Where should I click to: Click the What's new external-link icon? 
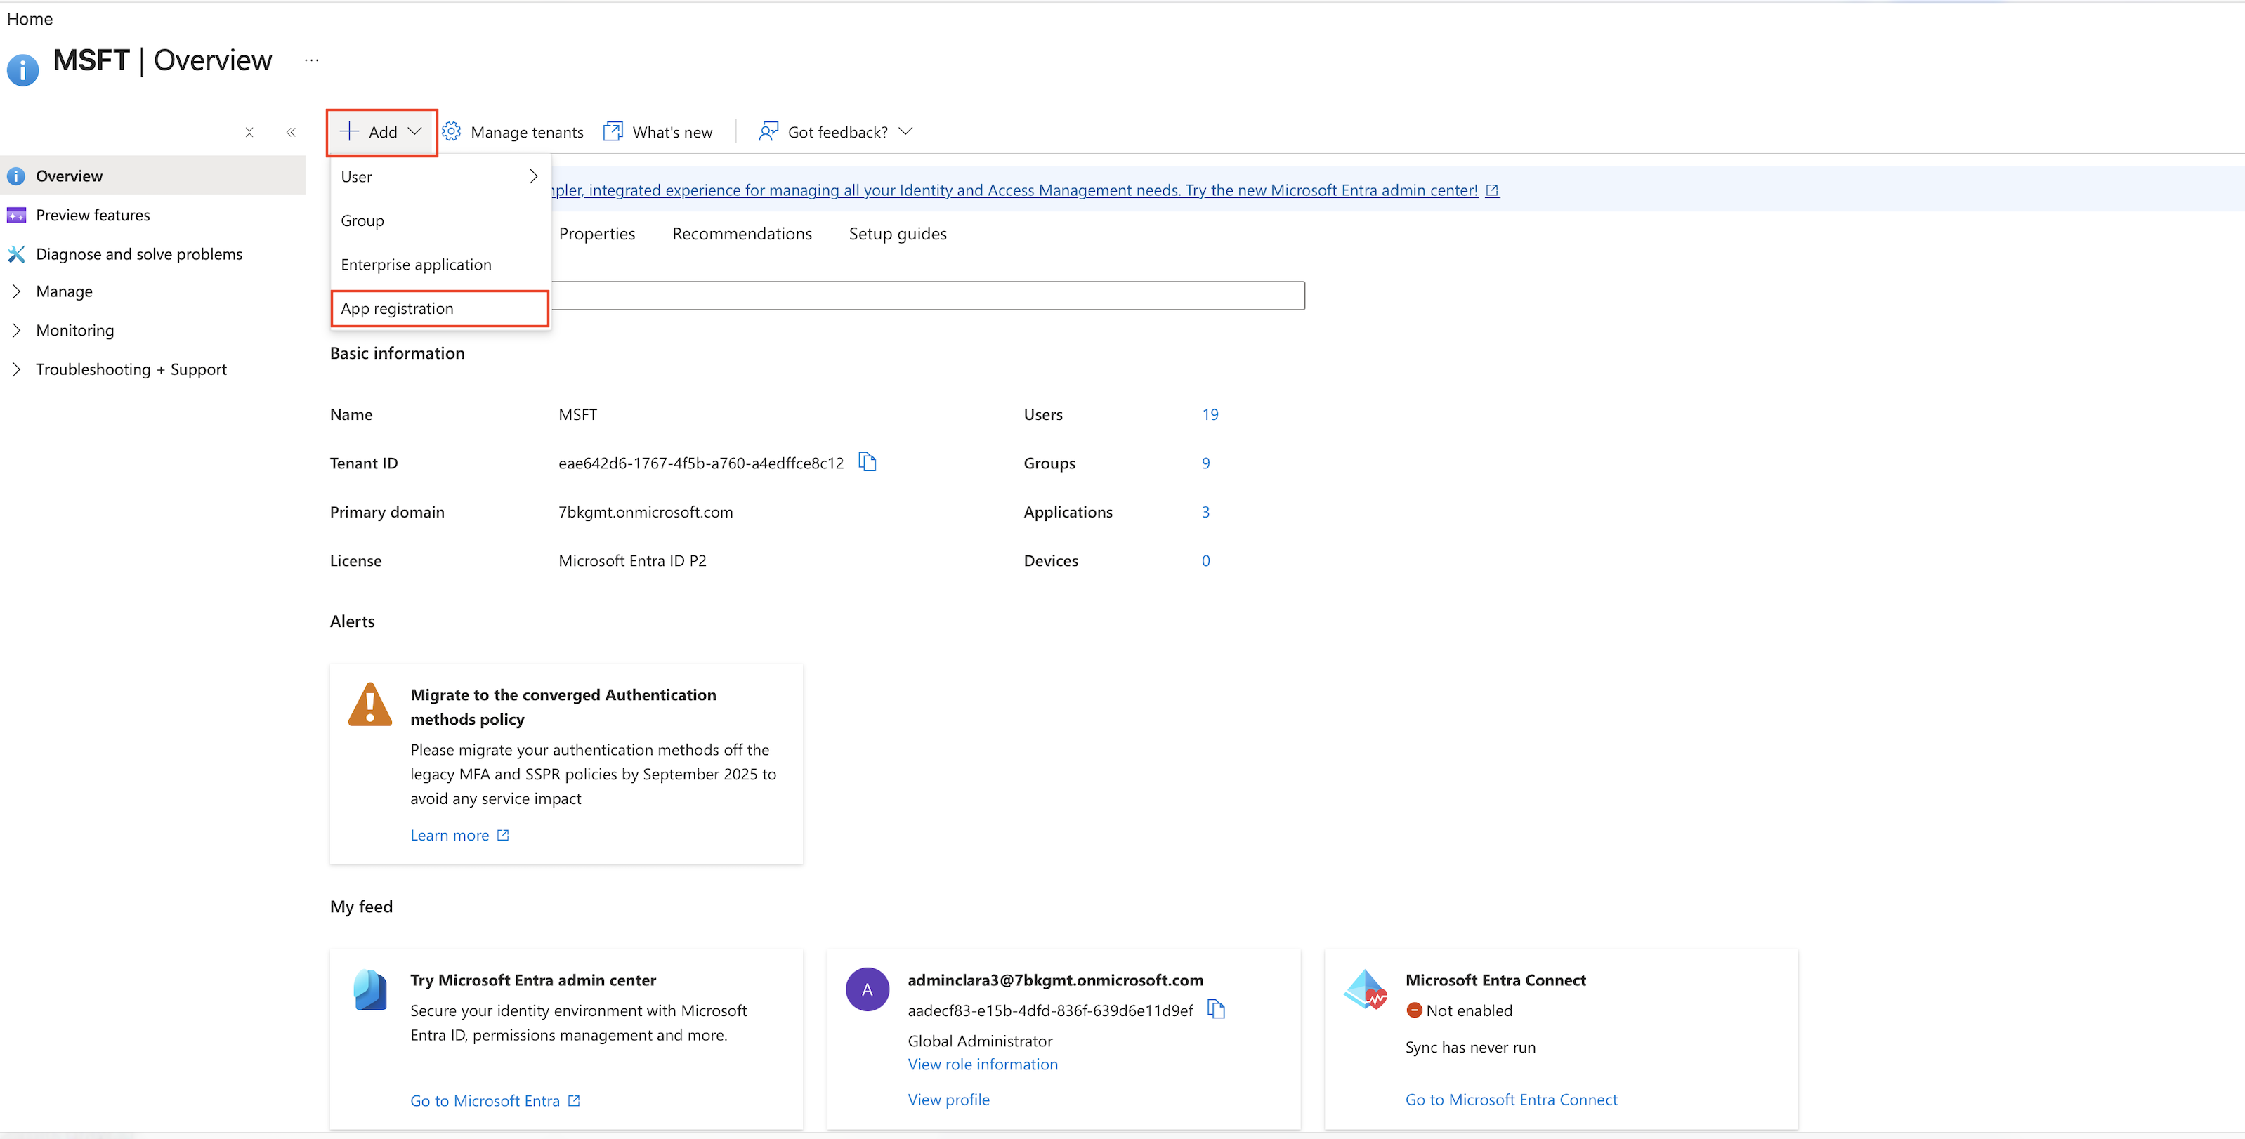[x=613, y=131]
